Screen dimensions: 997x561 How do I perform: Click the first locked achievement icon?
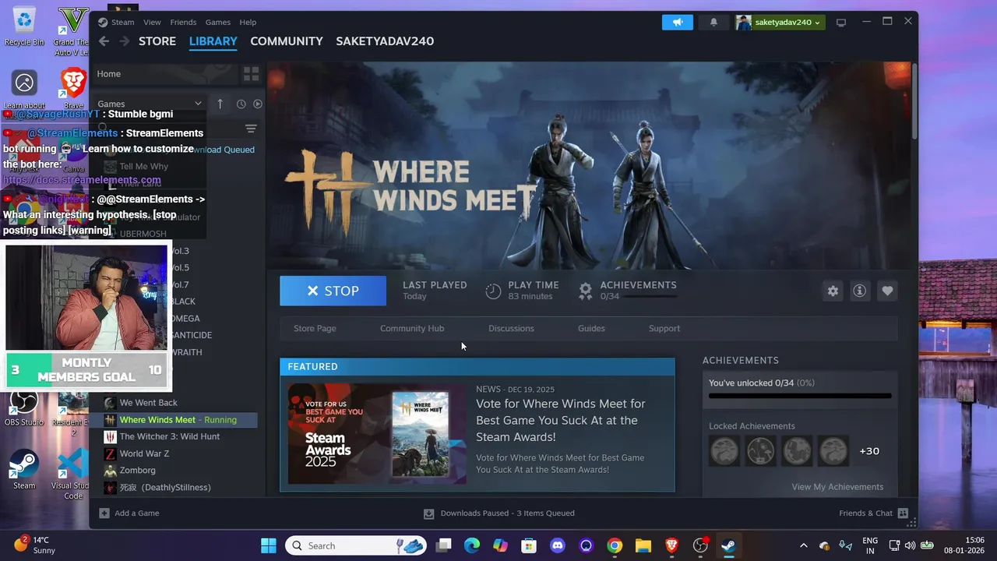coord(724,451)
